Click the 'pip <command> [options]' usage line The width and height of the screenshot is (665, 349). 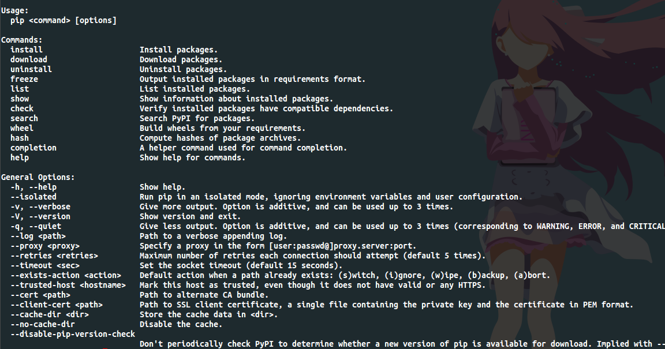[x=63, y=20]
